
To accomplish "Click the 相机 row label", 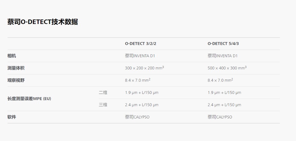I will [12, 56].
